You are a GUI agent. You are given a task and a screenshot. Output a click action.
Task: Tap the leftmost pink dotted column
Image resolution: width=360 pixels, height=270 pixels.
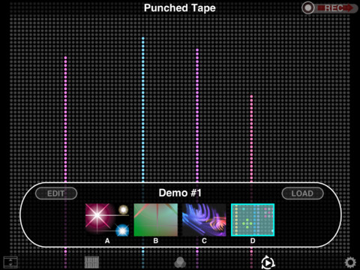(x=65, y=119)
